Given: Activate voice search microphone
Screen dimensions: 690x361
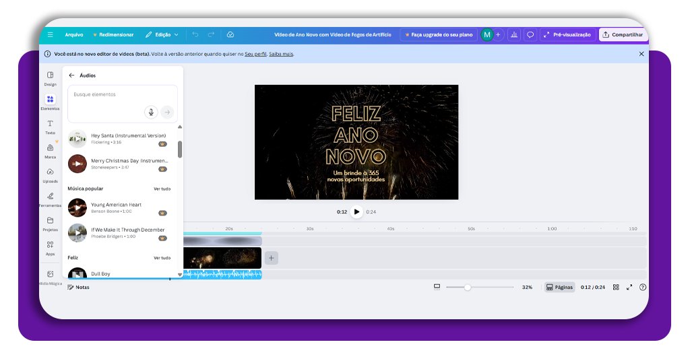Looking at the screenshot, I should click(x=151, y=112).
